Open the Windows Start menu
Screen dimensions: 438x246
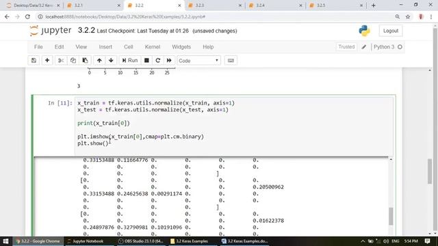pos(6,241)
